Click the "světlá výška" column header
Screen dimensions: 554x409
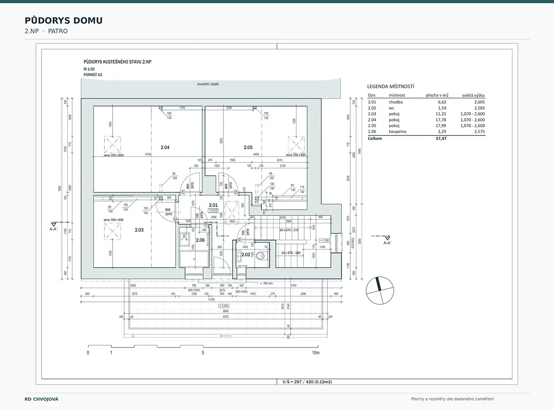[473, 95]
